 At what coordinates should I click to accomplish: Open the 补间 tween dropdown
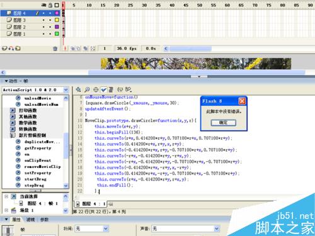click(106, 228)
